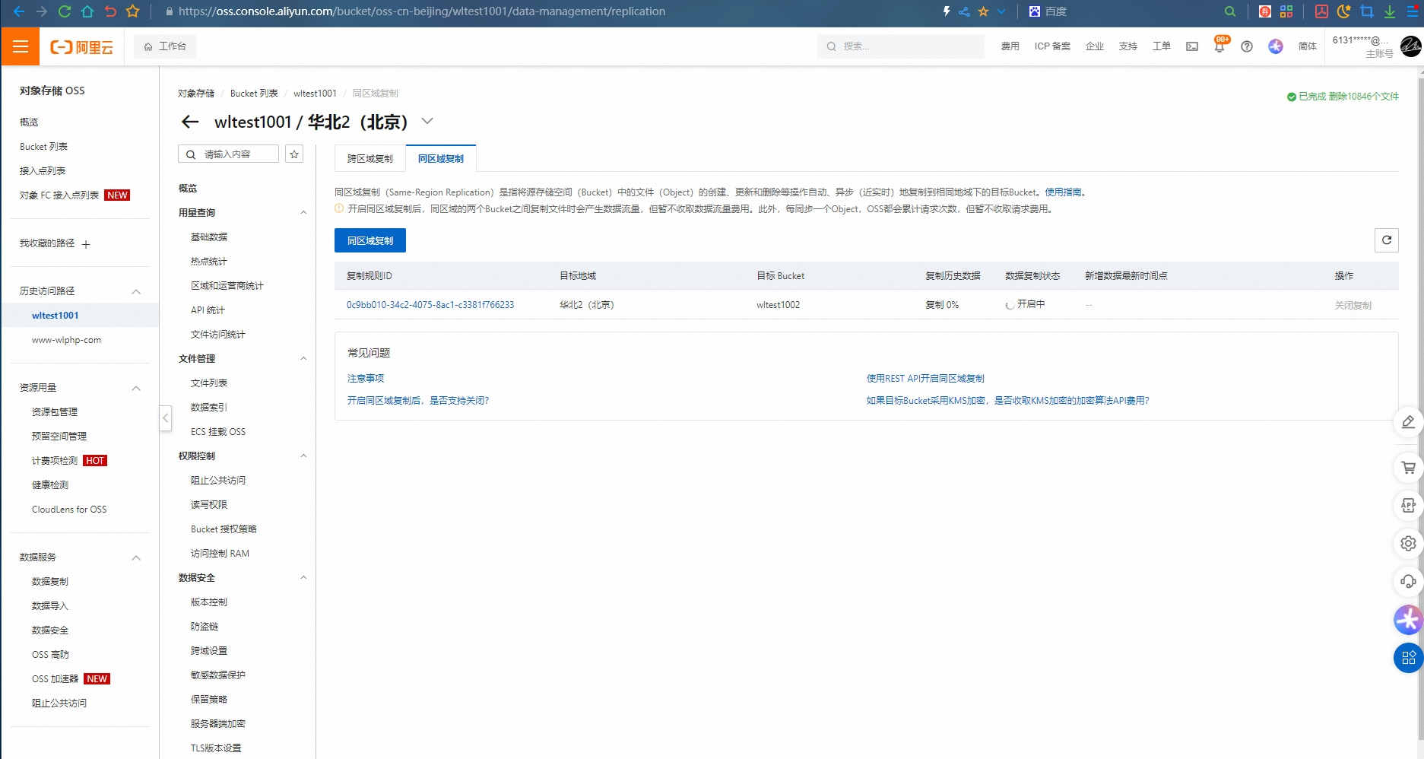Open 使用REST API开启同区域复制 link
The width and height of the screenshot is (1424, 759).
click(x=925, y=379)
